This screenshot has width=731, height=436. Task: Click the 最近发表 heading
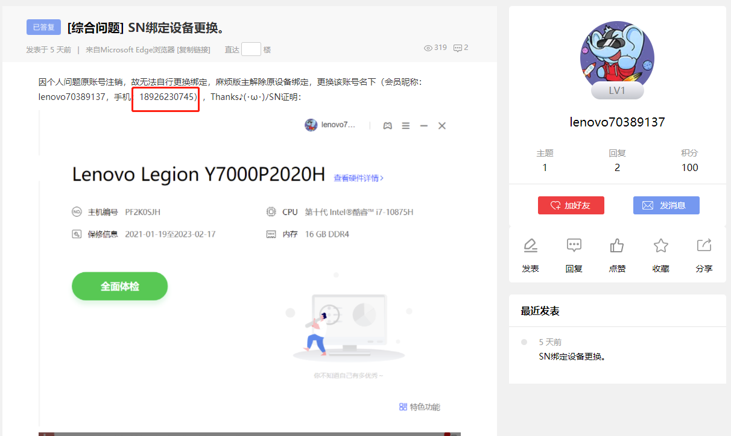click(540, 311)
